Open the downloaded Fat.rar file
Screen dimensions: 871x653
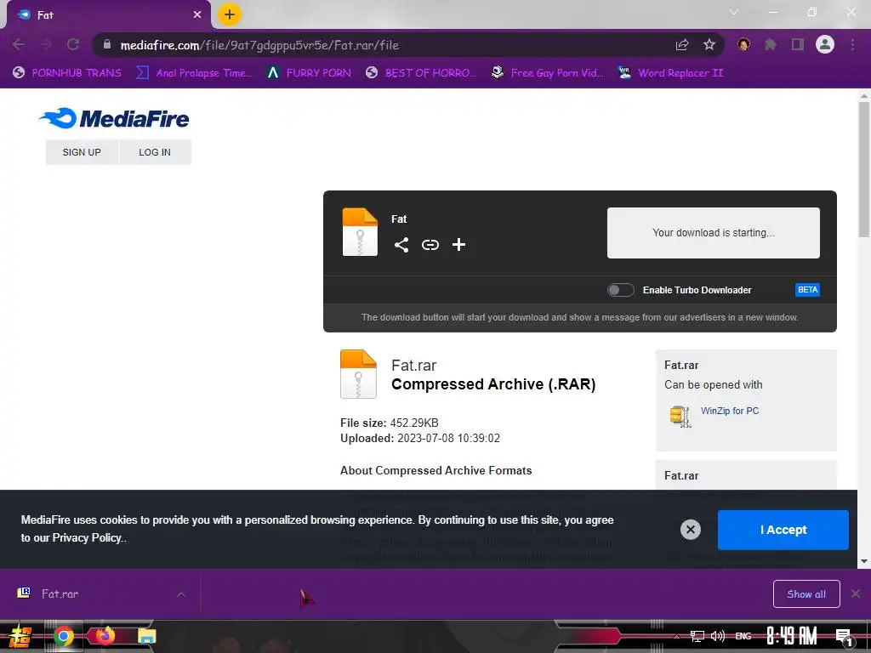click(x=60, y=594)
